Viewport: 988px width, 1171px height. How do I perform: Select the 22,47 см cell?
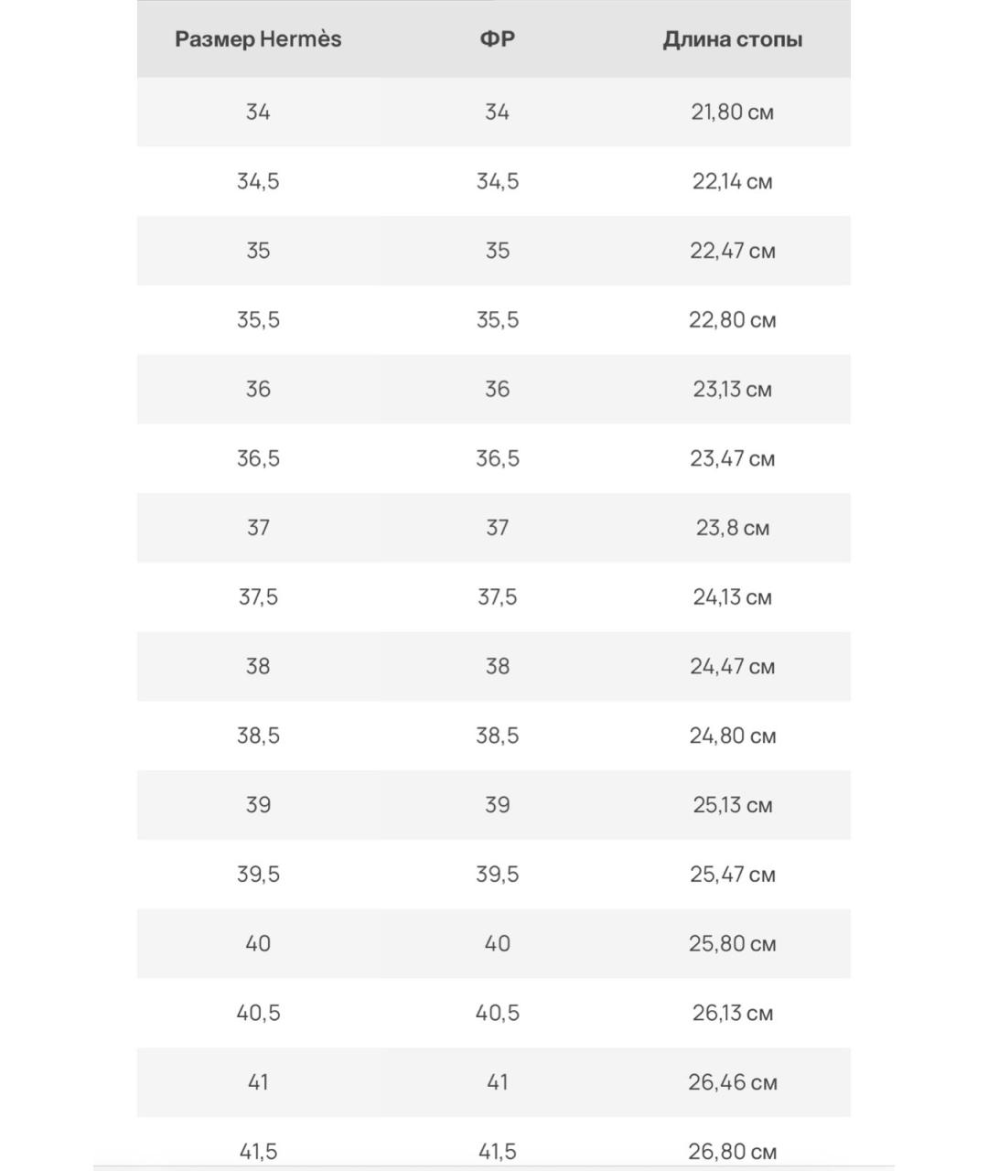(x=732, y=251)
